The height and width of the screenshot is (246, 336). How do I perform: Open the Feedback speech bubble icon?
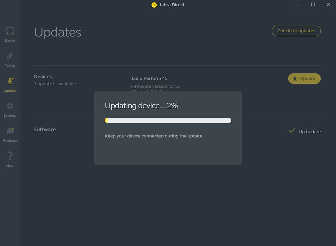[x=10, y=131]
